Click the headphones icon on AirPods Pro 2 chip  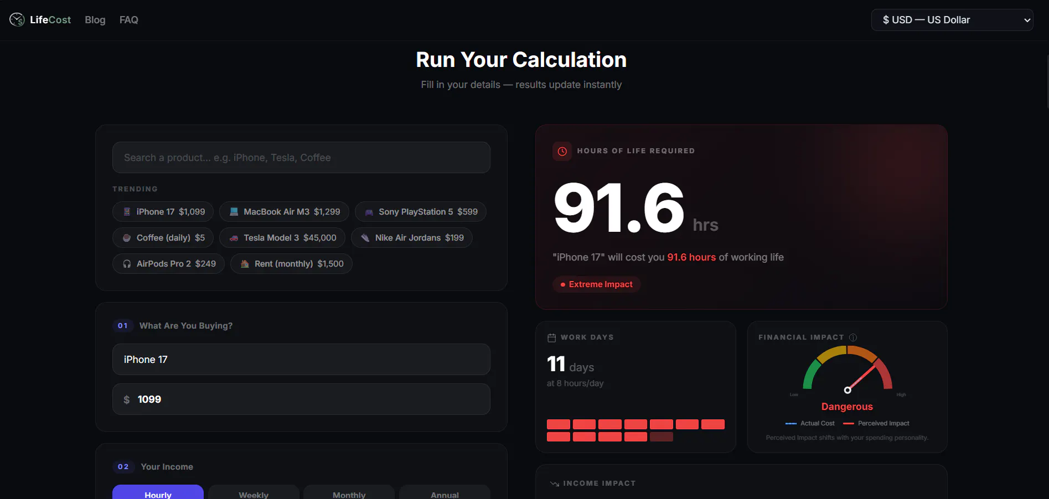(x=127, y=264)
